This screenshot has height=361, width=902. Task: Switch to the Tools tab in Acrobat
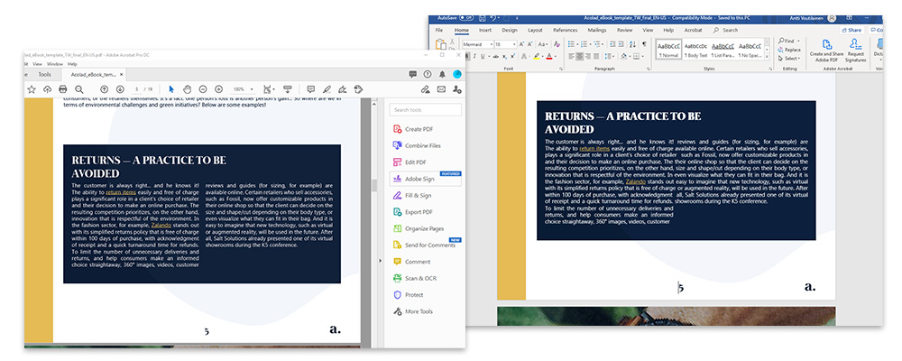click(x=44, y=74)
